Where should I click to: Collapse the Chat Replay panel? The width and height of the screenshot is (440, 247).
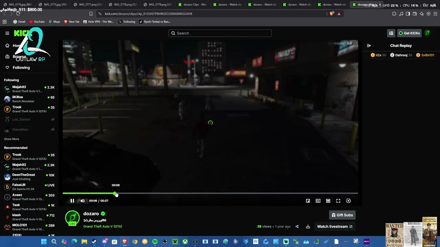369,46
